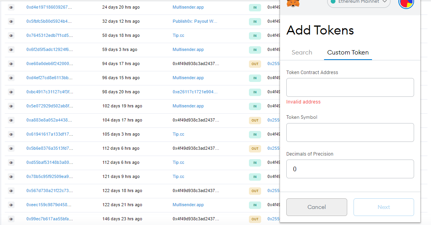Click eye icon for 0x61941617a133df17 row
431x225 pixels.
click(x=11, y=134)
